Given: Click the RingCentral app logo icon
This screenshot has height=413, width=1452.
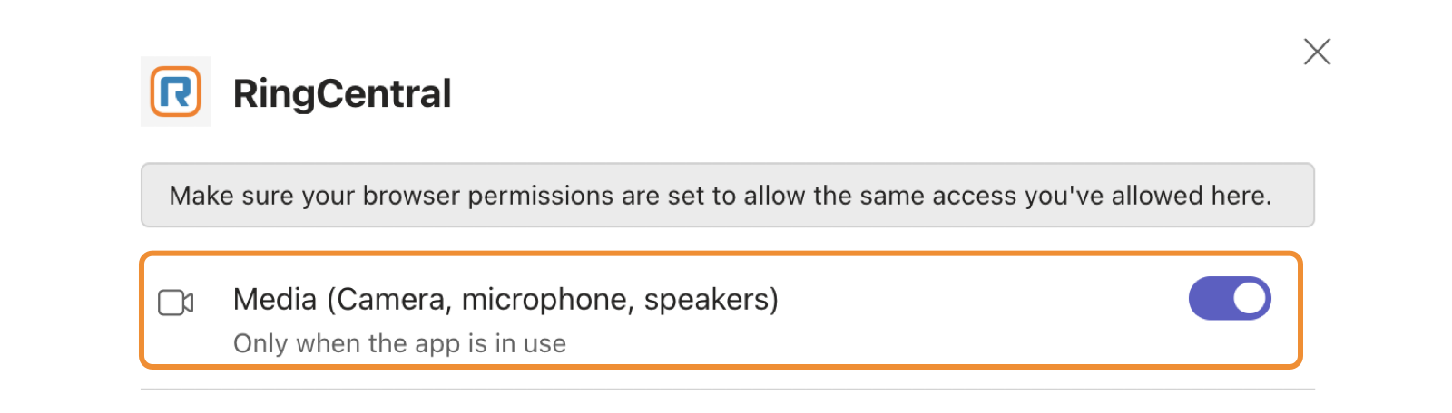Looking at the screenshot, I should [175, 91].
